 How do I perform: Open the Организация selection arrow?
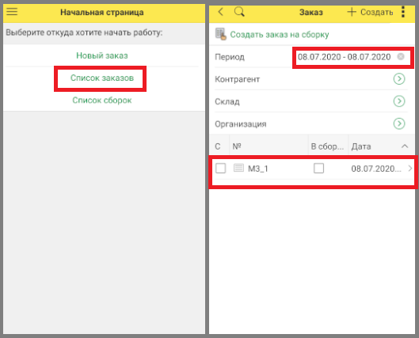point(399,123)
